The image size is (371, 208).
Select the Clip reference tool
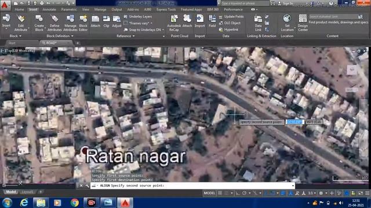107,21
